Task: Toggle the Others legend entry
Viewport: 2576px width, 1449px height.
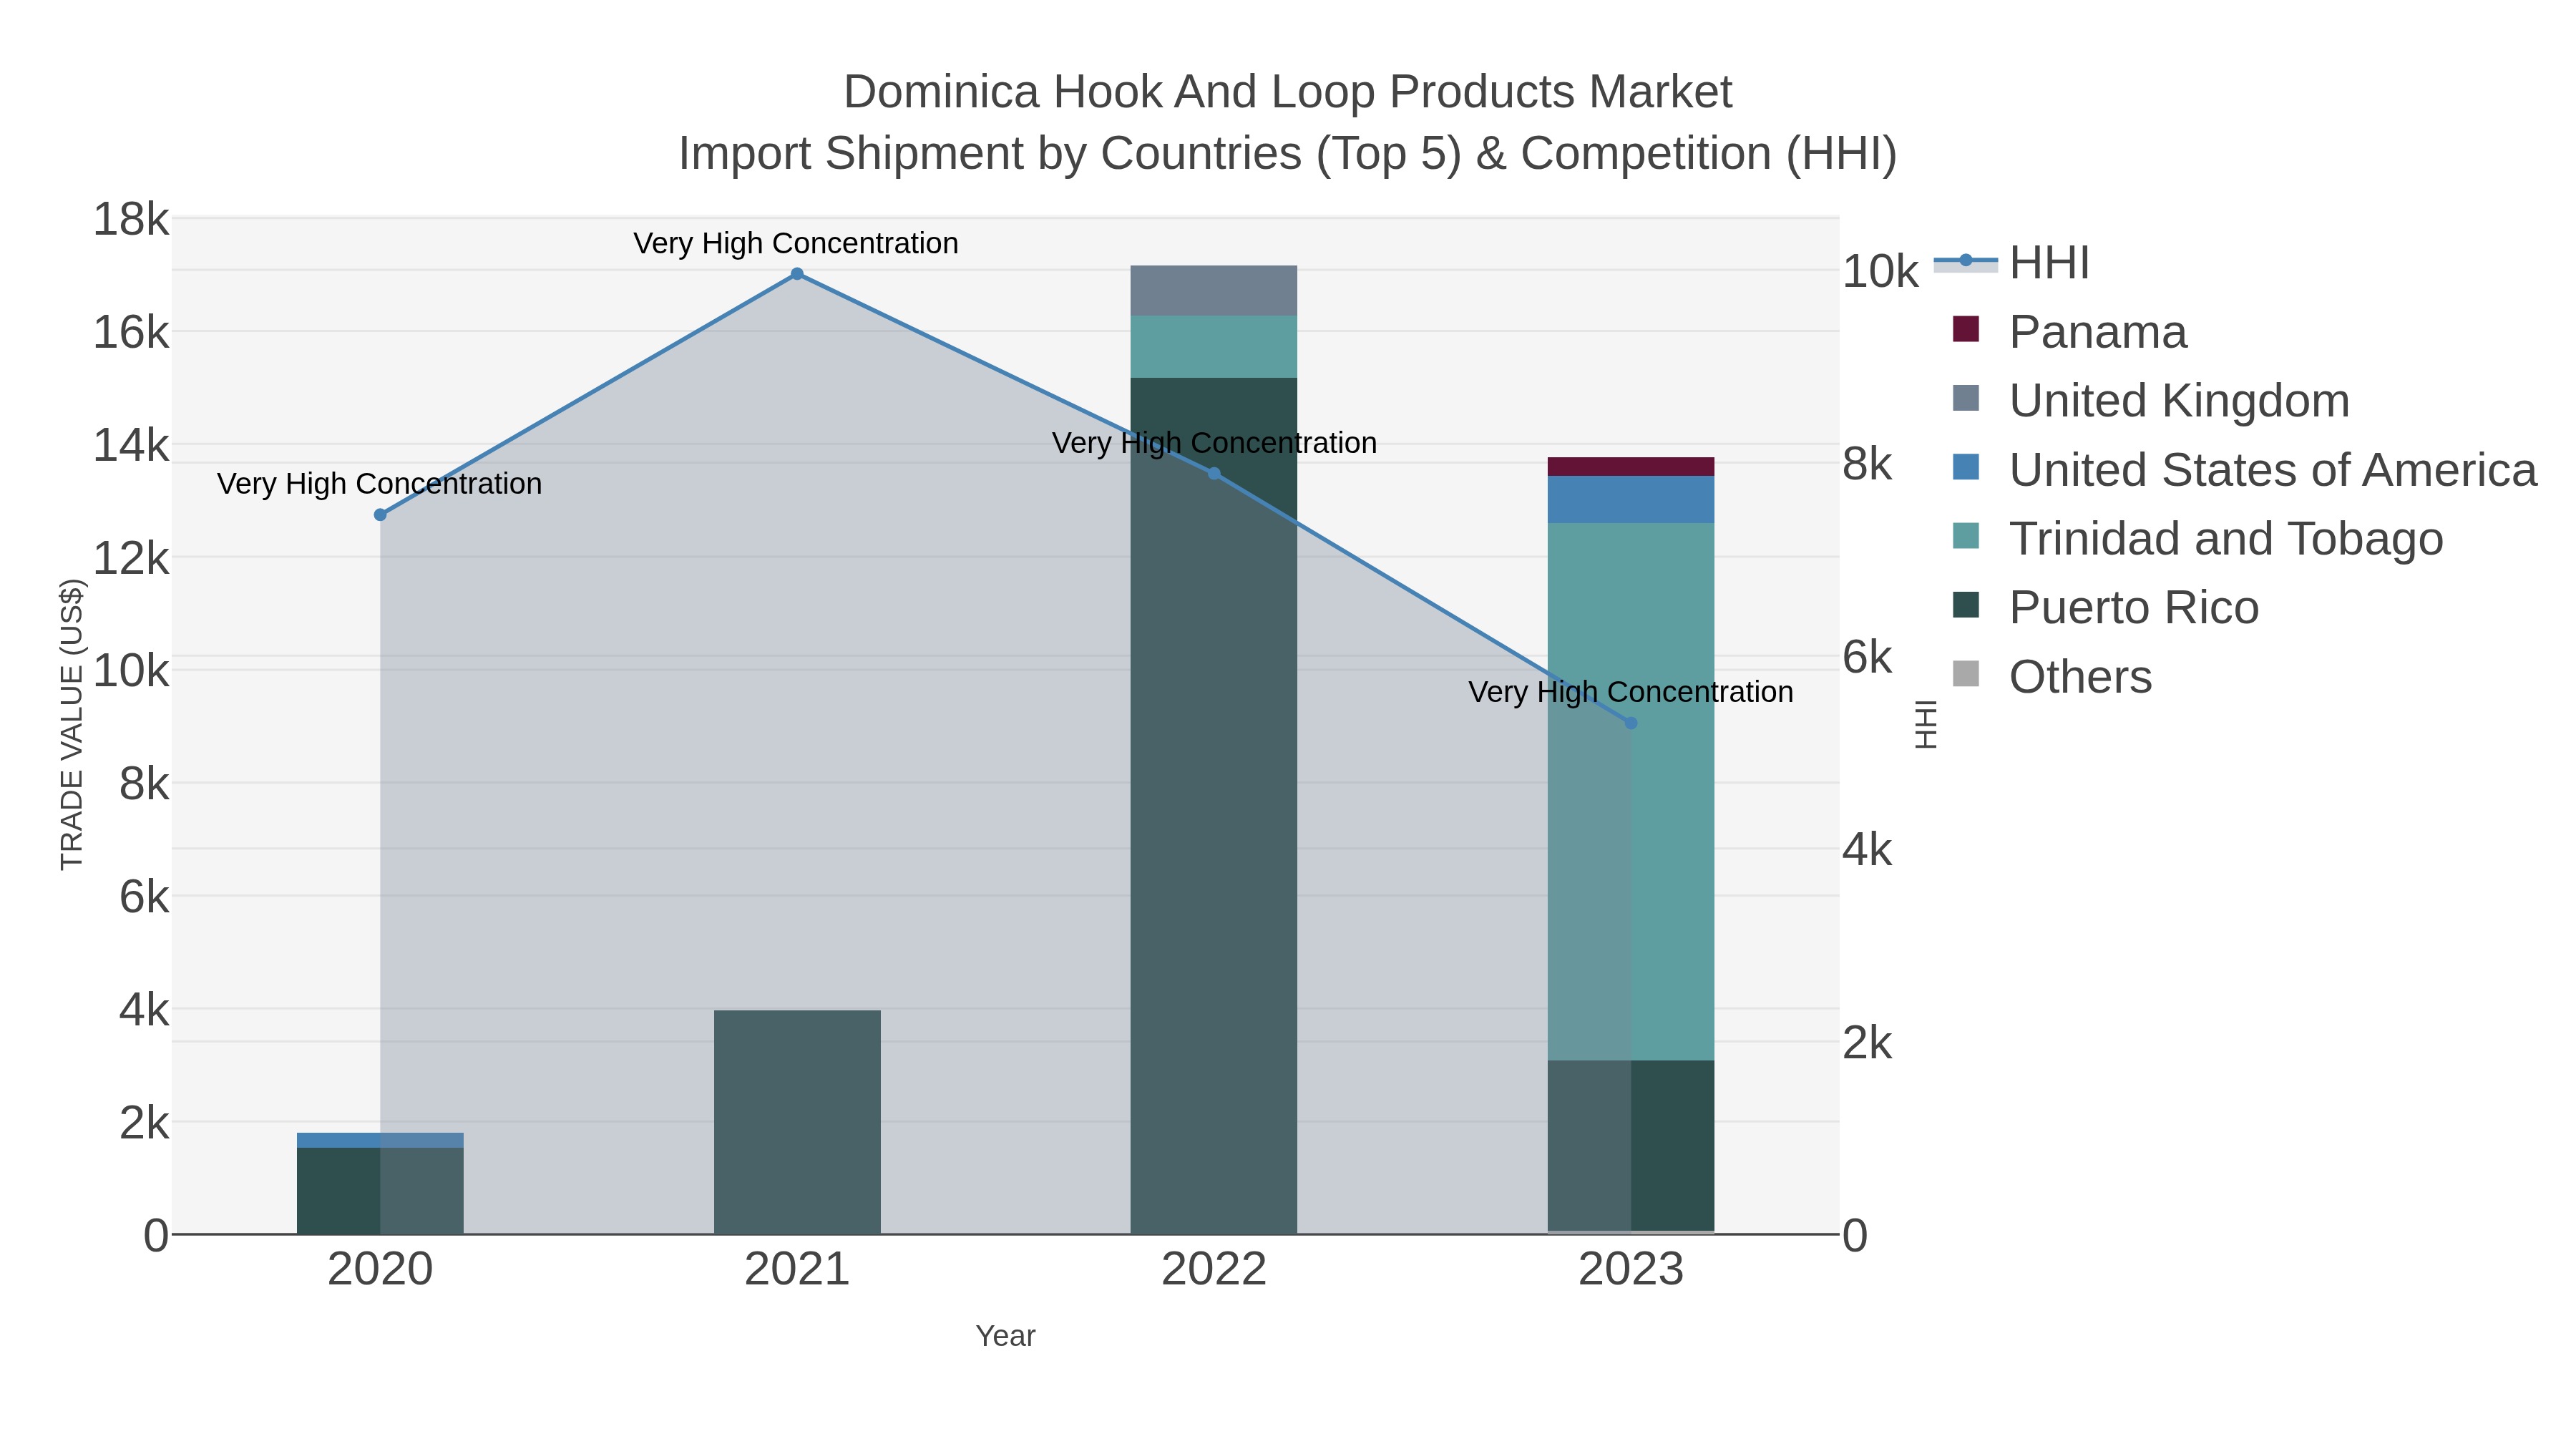Action: tap(2052, 677)
